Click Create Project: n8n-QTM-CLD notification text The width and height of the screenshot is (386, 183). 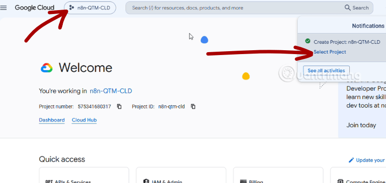347,42
